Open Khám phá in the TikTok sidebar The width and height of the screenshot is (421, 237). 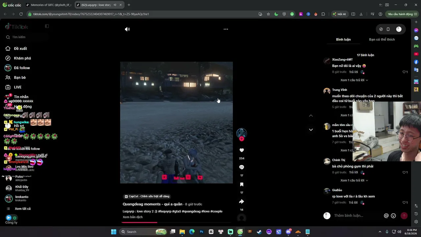[22, 58]
